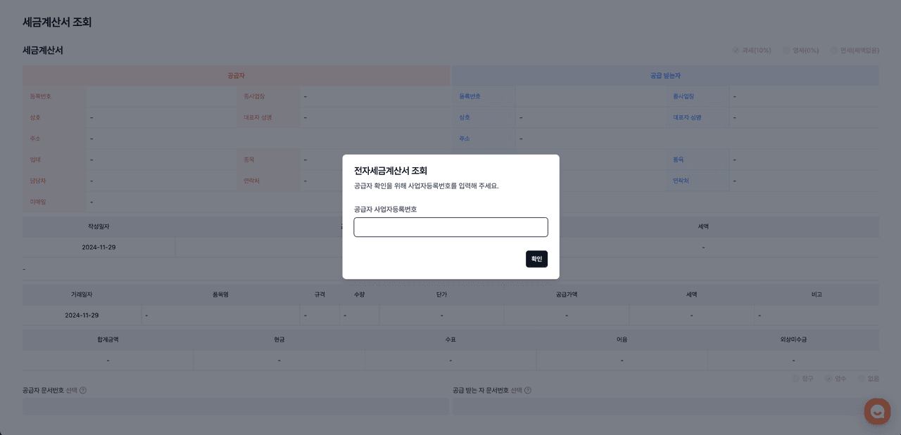Click the 공급 받는자 section header
Image resolution: width=901 pixels, height=435 pixels.
click(x=665, y=75)
